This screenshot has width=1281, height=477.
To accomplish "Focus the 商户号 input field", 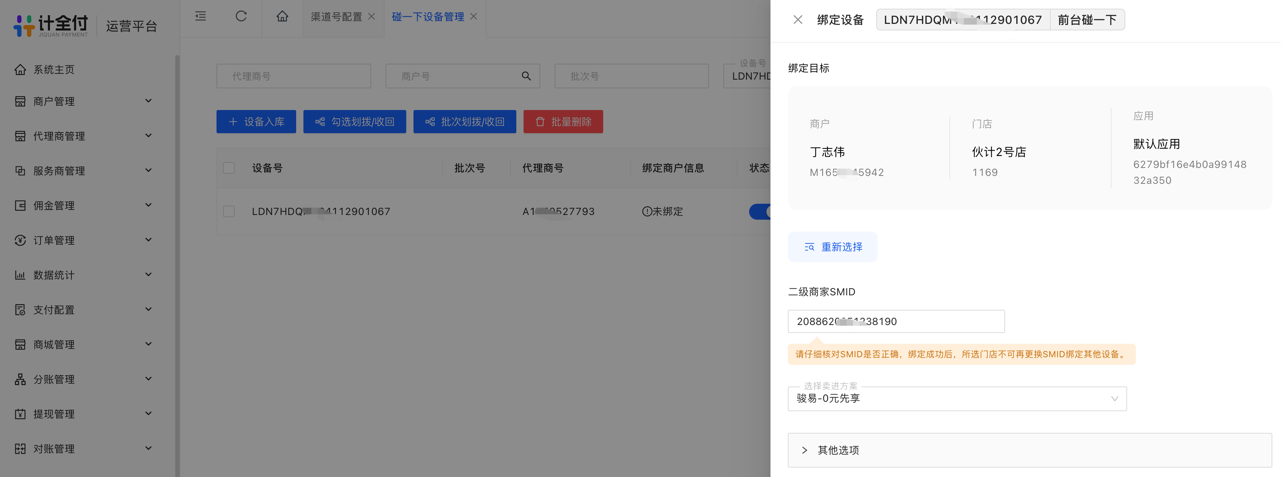I will (x=462, y=76).
